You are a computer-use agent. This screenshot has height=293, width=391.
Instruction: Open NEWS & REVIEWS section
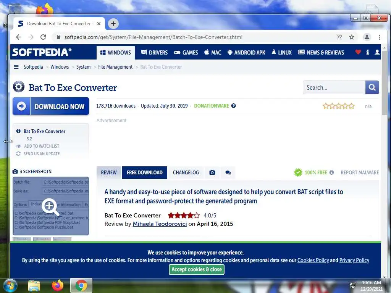pyautogui.click(x=321, y=53)
